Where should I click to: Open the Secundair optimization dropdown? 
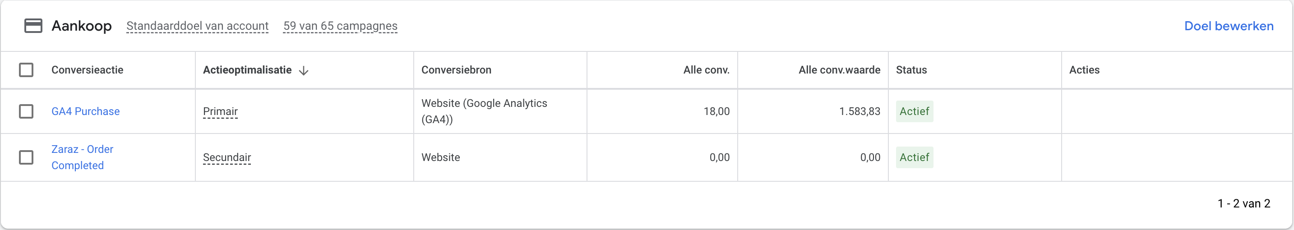click(226, 157)
